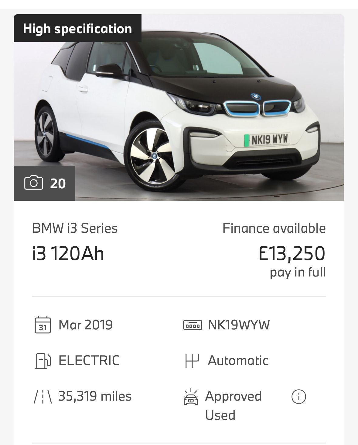
Task: Open the Approved Used info circle
Action: click(x=298, y=397)
